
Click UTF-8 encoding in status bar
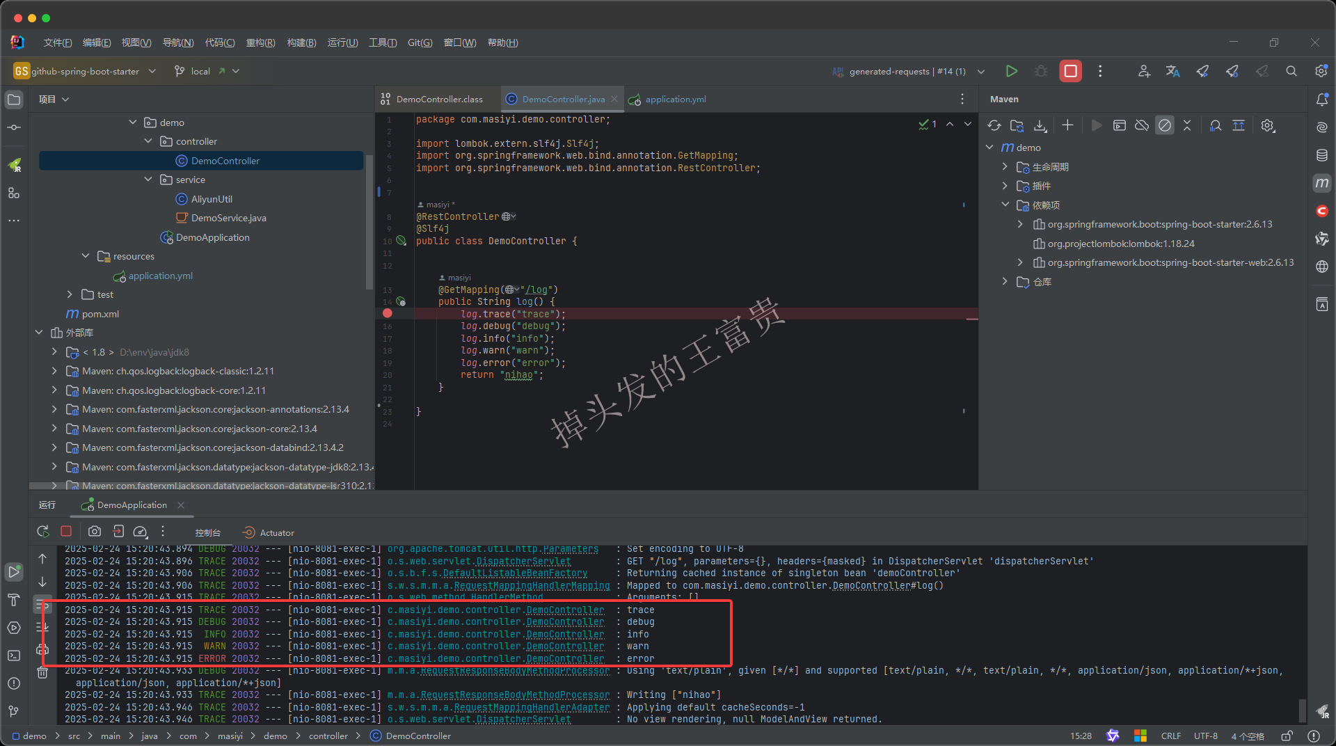tap(1206, 736)
